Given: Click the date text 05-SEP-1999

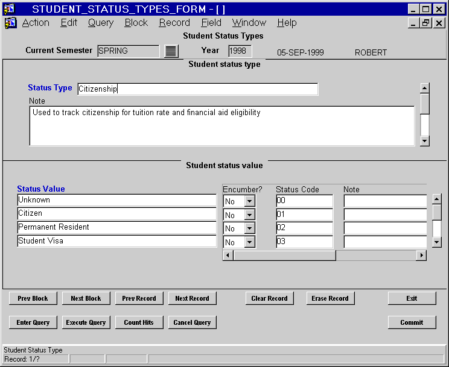Looking at the screenshot, I should (x=301, y=52).
